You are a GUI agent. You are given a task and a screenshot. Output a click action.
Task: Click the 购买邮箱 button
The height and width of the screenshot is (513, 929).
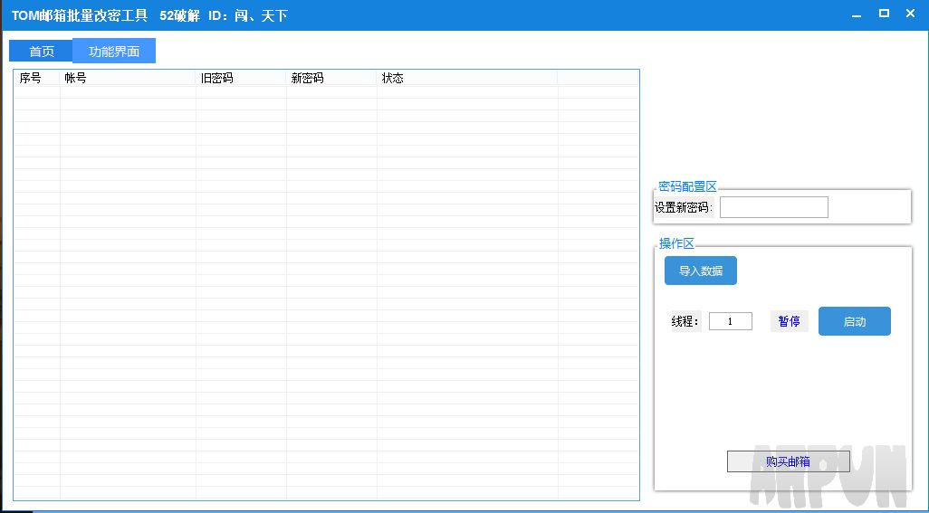tap(788, 461)
